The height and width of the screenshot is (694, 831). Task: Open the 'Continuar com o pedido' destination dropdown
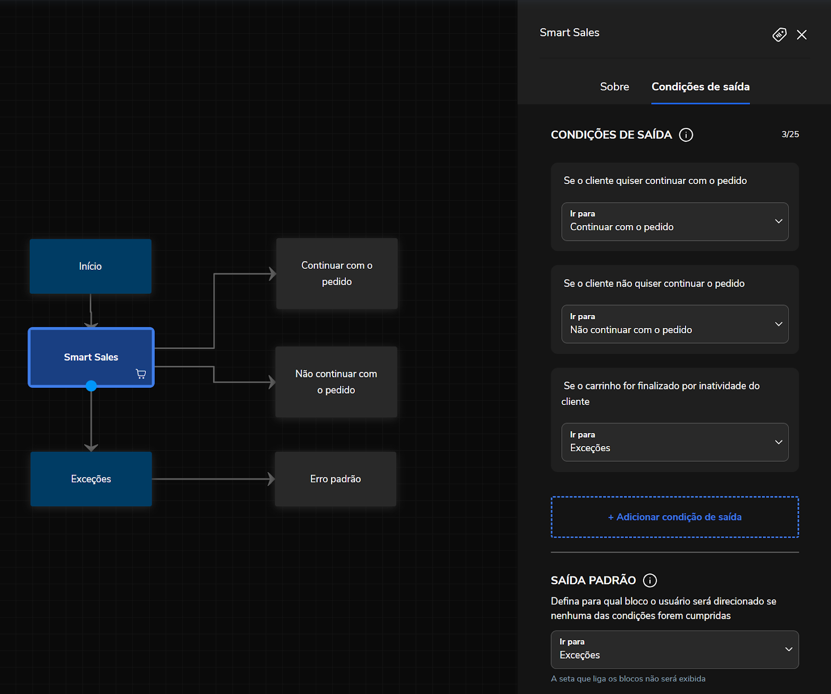point(675,221)
